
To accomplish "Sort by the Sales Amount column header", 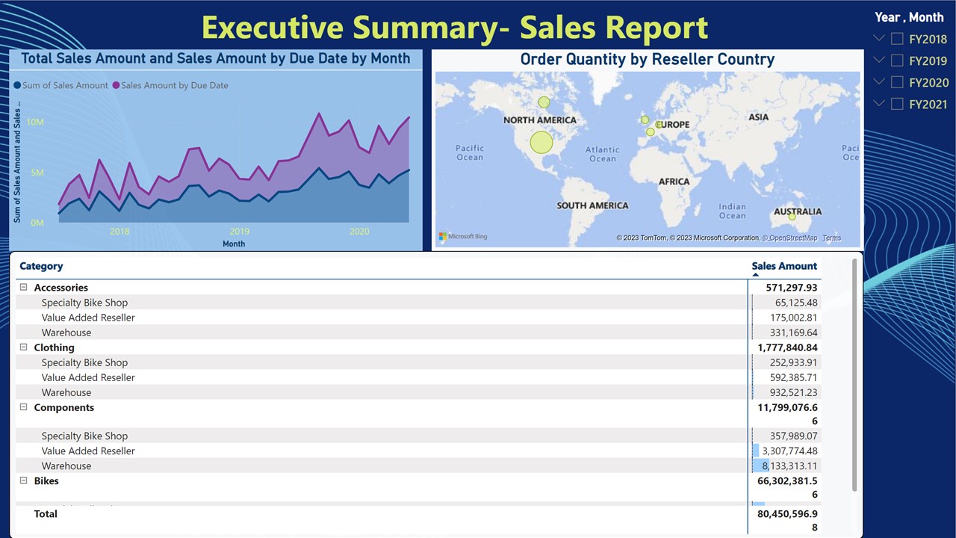I will (784, 266).
